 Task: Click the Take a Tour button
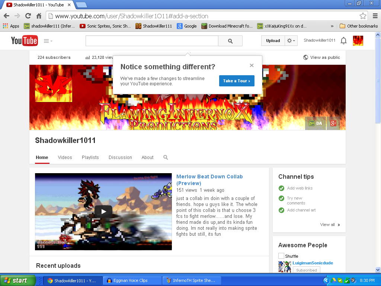point(237,81)
